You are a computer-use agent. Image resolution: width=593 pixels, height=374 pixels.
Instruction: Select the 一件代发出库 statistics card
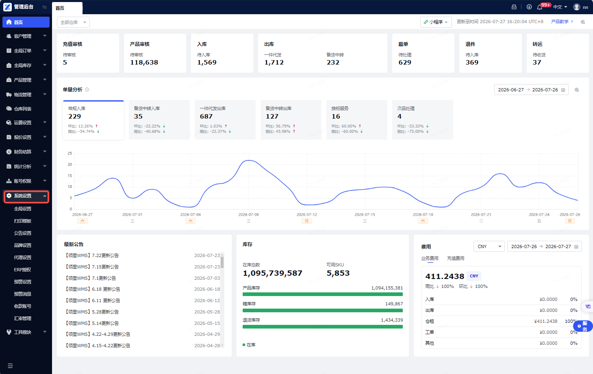[225, 120]
